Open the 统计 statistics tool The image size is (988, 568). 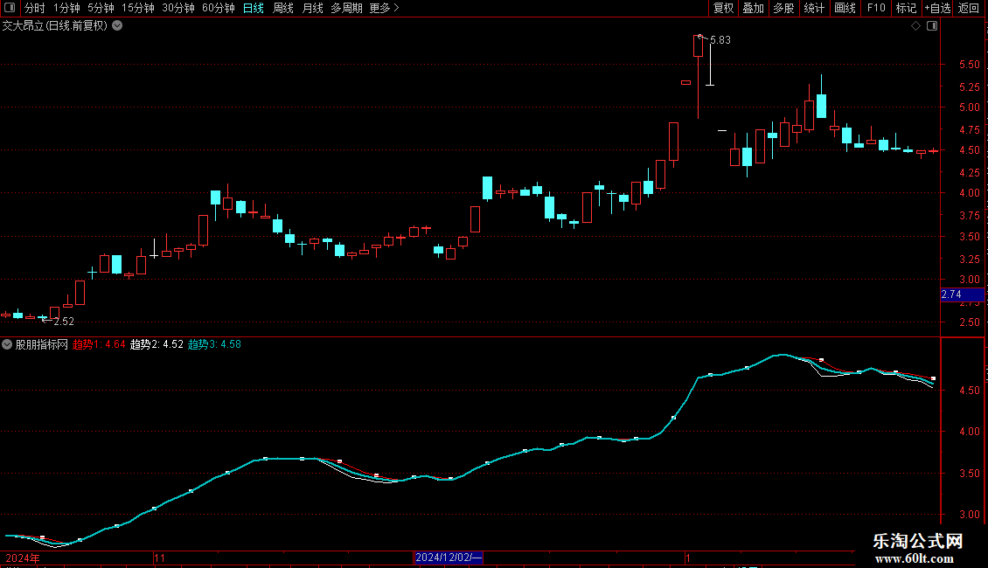814,8
